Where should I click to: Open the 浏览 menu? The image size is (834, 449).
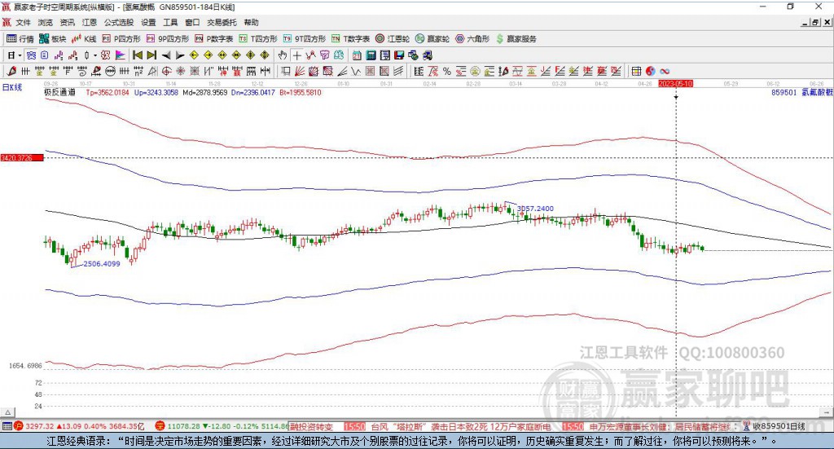pyautogui.click(x=46, y=22)
